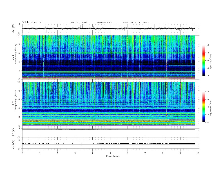Click inside the ch.1 spectrogram panel
Screen dimensions: 223x172
tap(109, 57)
